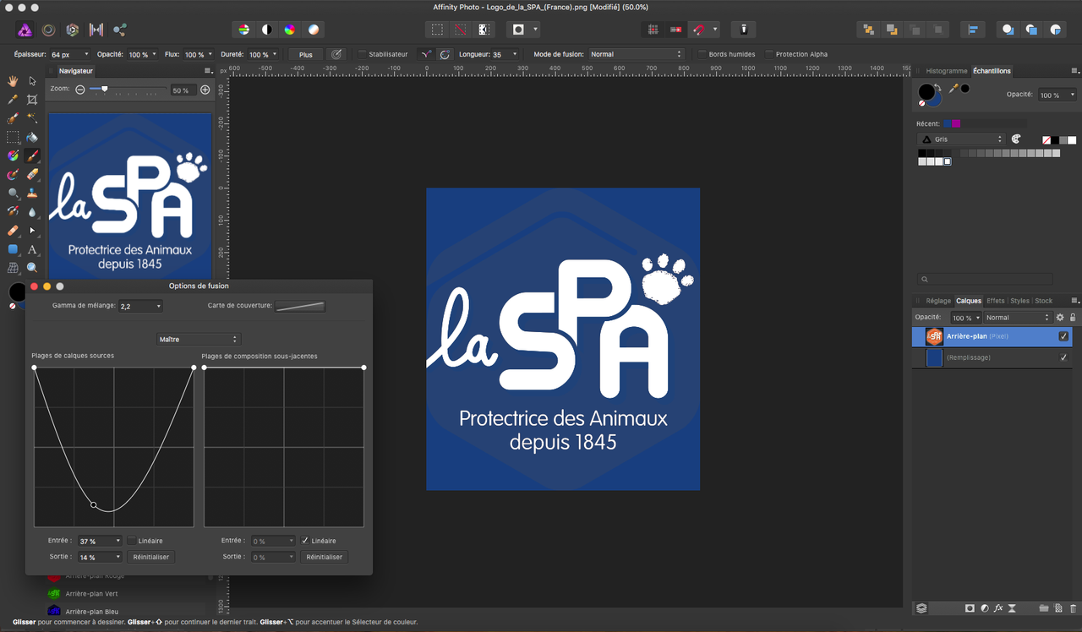
Task: Switch to the Histogramme tab
Action: coord(946,71)
